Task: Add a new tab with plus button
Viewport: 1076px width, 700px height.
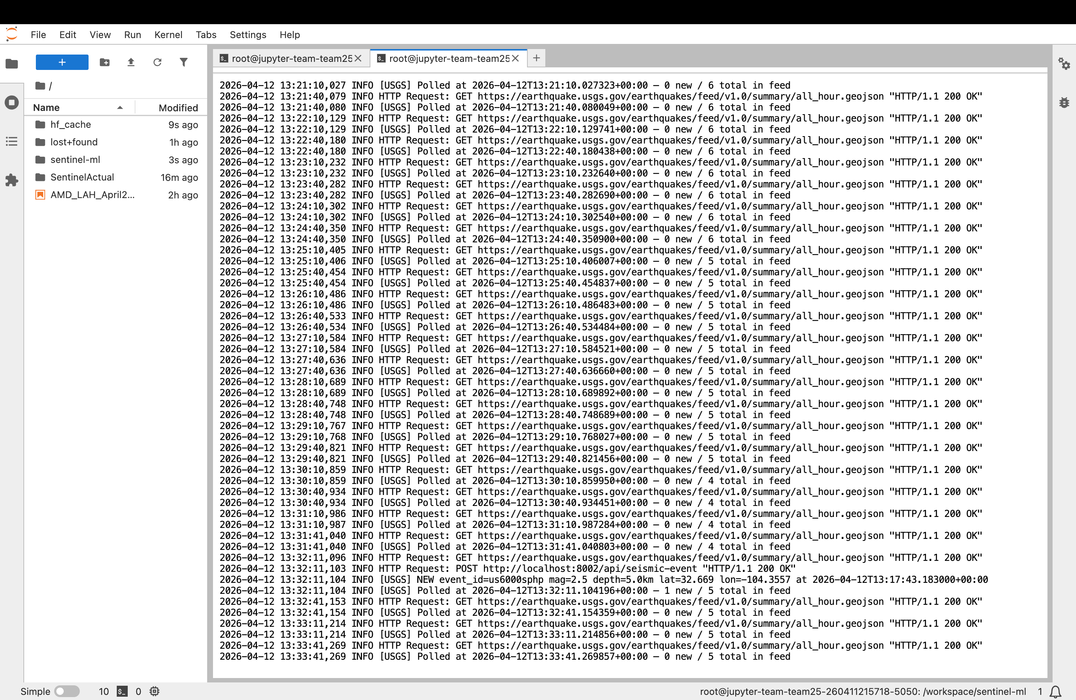Action: coord(536,58)
